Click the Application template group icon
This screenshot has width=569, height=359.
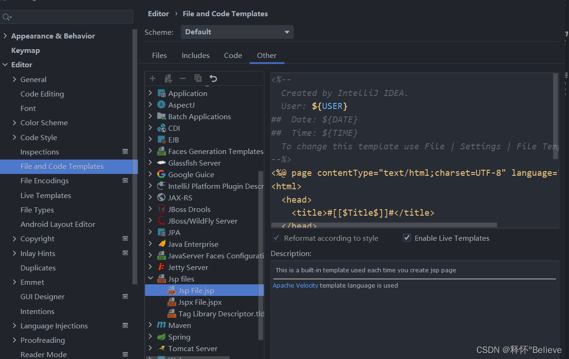tap(161, 93)
